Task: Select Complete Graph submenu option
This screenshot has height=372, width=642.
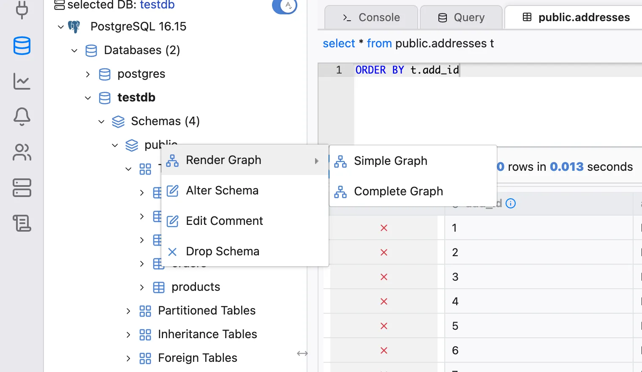Action: click(413, 191)
